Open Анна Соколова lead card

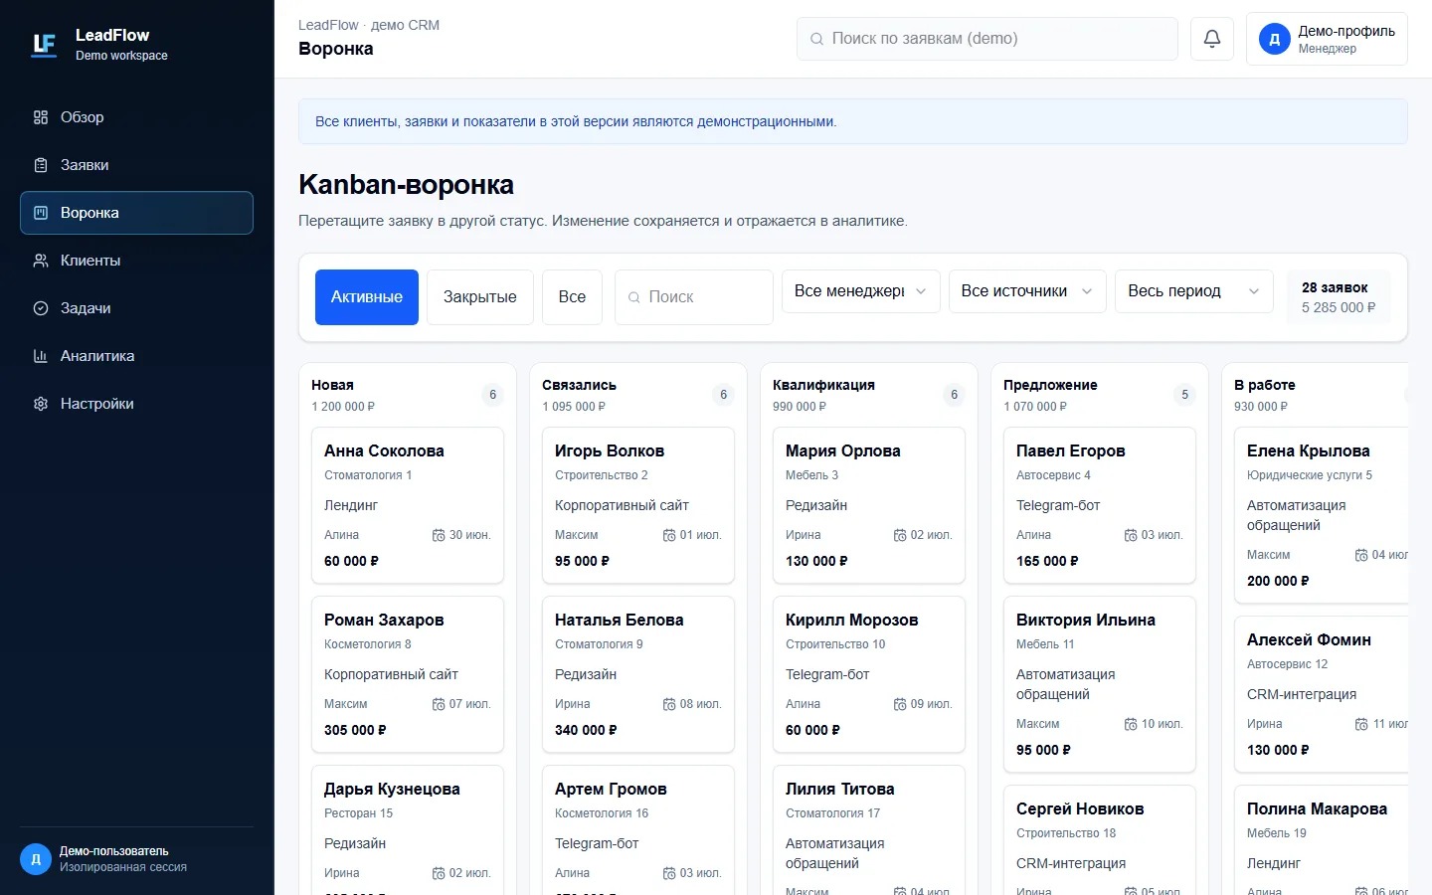[408, 505]
